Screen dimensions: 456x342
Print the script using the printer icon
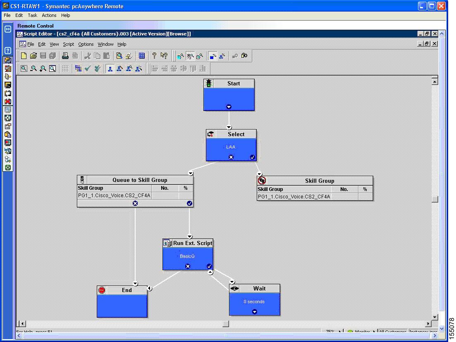65,56
